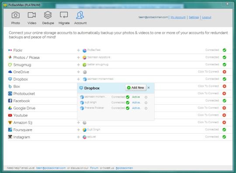The height and width of the screenshot is (173, 236).
Task: Select the Box service label
Action: point(17,86)
